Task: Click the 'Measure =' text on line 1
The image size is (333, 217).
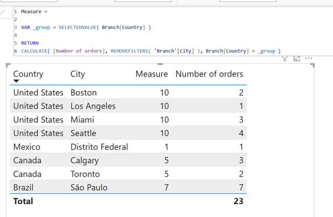Action: click(x=34, y=12)
